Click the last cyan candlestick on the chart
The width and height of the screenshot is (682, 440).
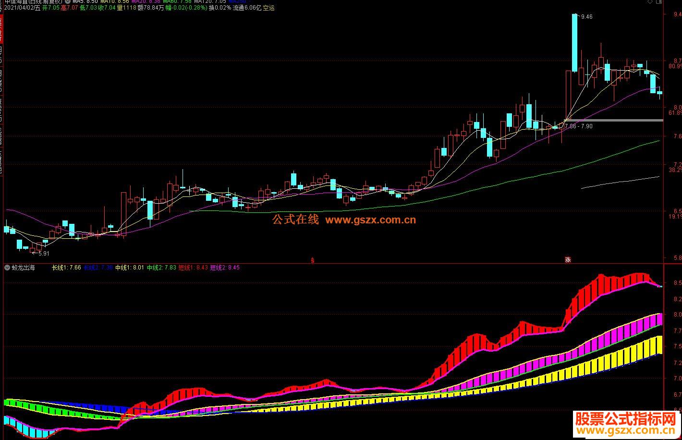click(x=659, y=93)
